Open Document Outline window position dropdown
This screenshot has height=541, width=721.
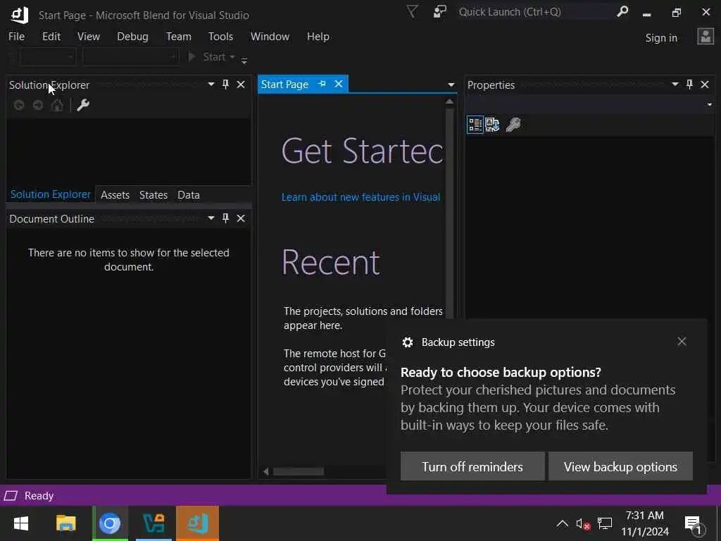point(211,218)
